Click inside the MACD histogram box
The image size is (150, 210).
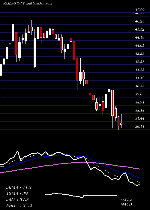(x=82, y=195)
